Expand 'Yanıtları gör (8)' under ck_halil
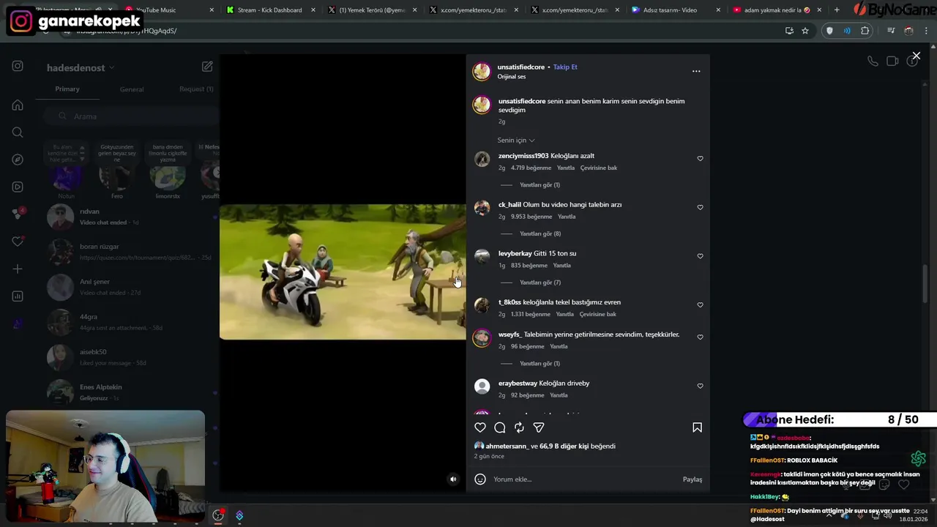 coord(540,234)
